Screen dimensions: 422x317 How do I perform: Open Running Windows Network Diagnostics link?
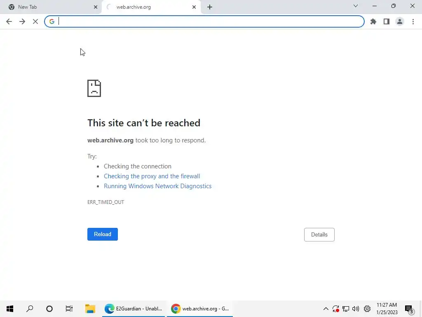(x=158, y=186)
